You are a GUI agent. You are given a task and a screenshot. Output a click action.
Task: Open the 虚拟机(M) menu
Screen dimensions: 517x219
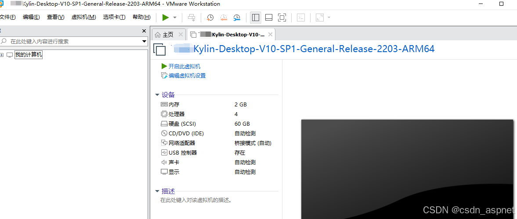[x=84, y=18]
